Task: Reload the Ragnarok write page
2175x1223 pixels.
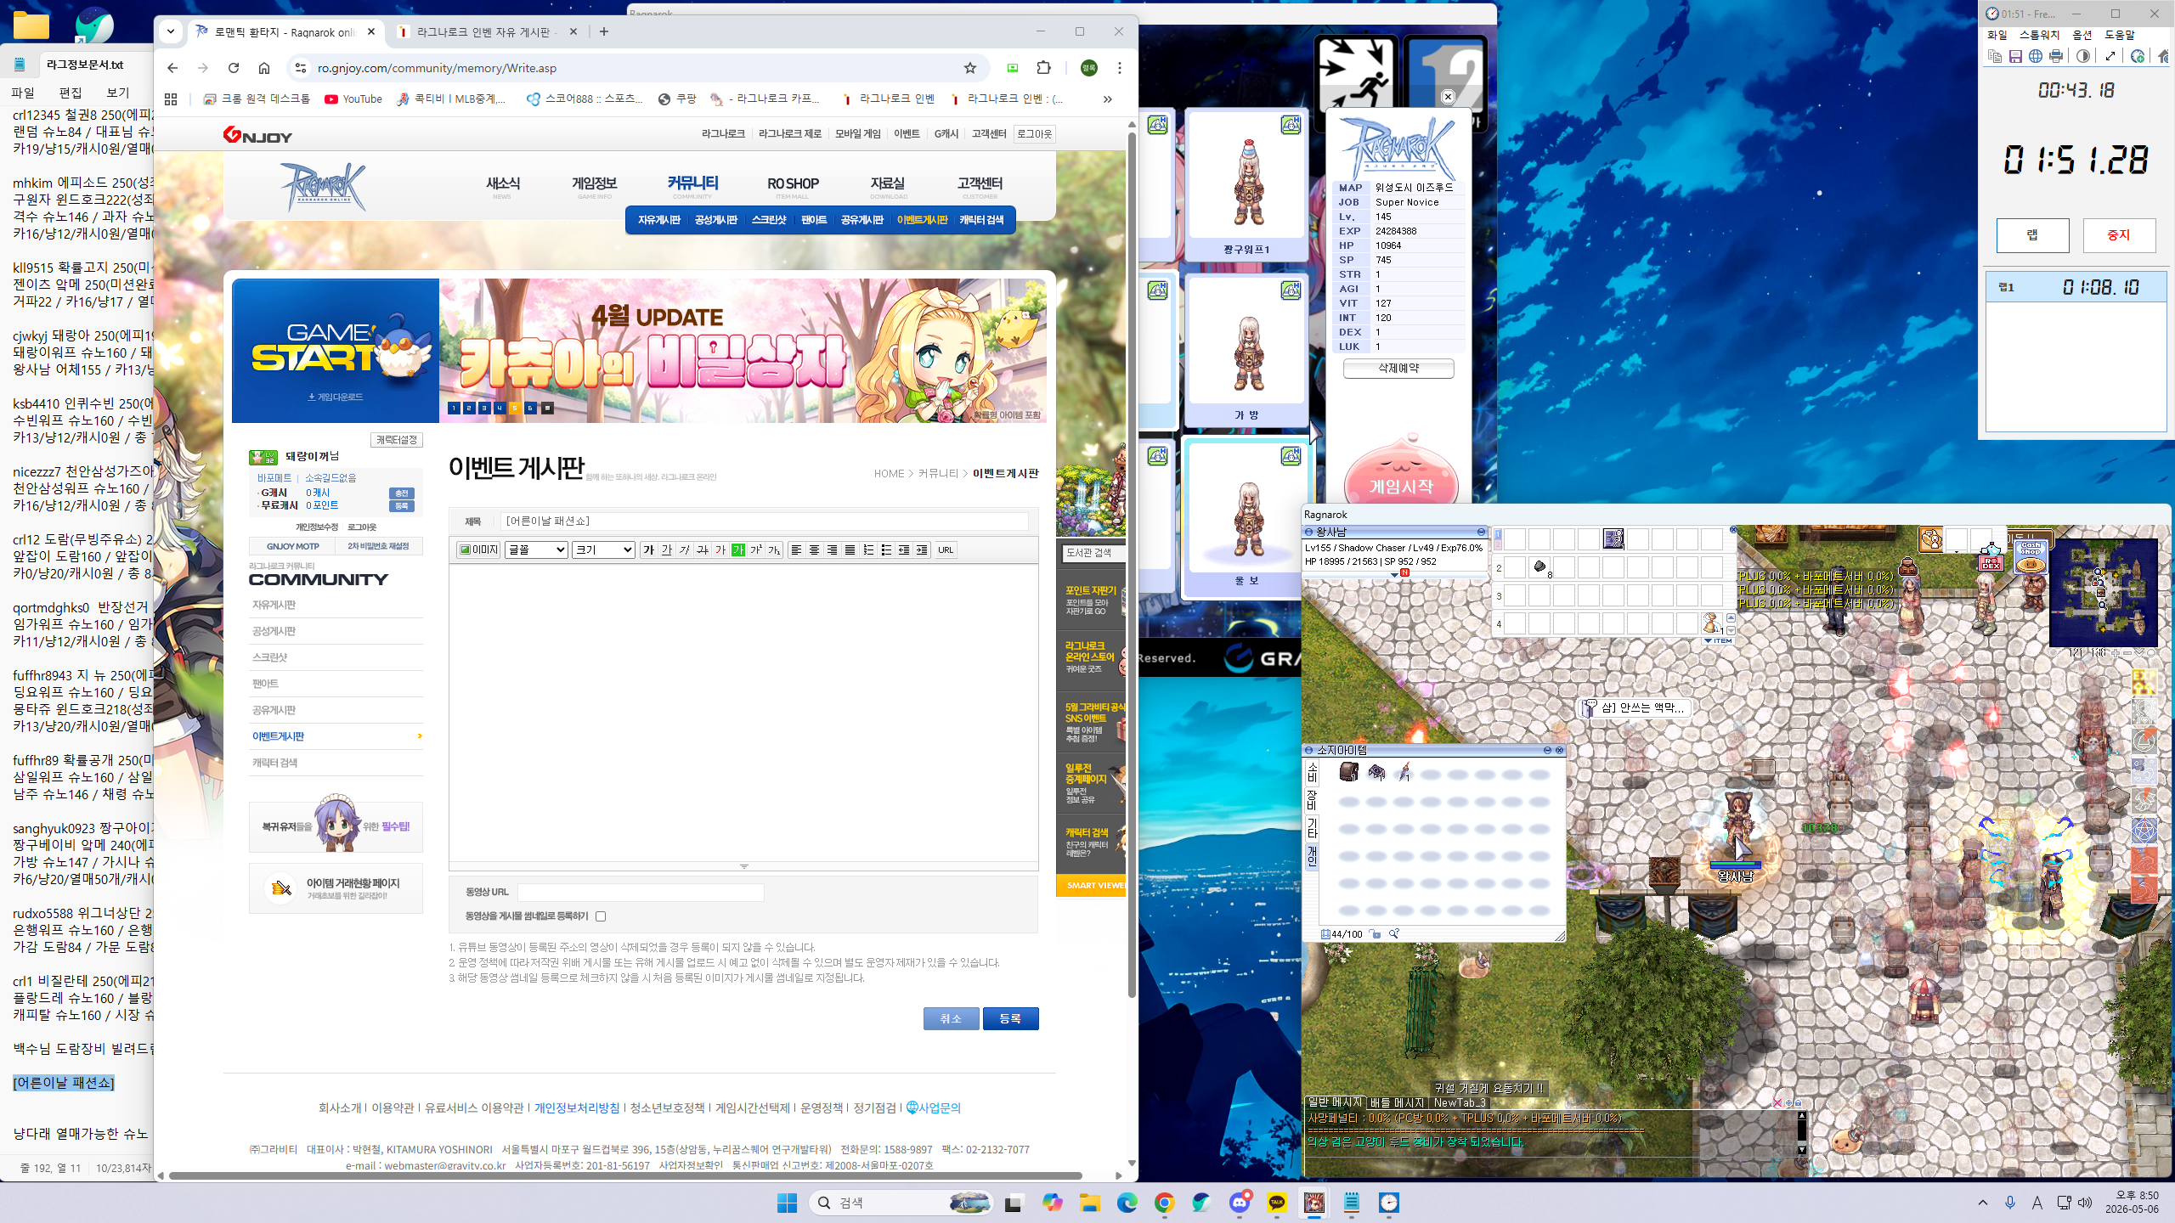Action: (x=234, y=68)
